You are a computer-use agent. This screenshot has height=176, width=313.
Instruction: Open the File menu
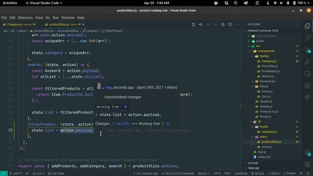(x=4, y=18)
